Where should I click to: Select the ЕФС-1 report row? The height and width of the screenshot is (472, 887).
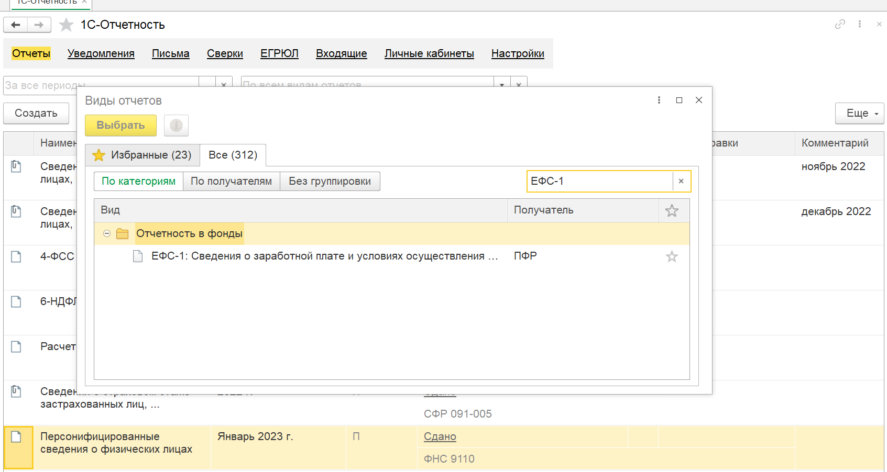point(324,256)
